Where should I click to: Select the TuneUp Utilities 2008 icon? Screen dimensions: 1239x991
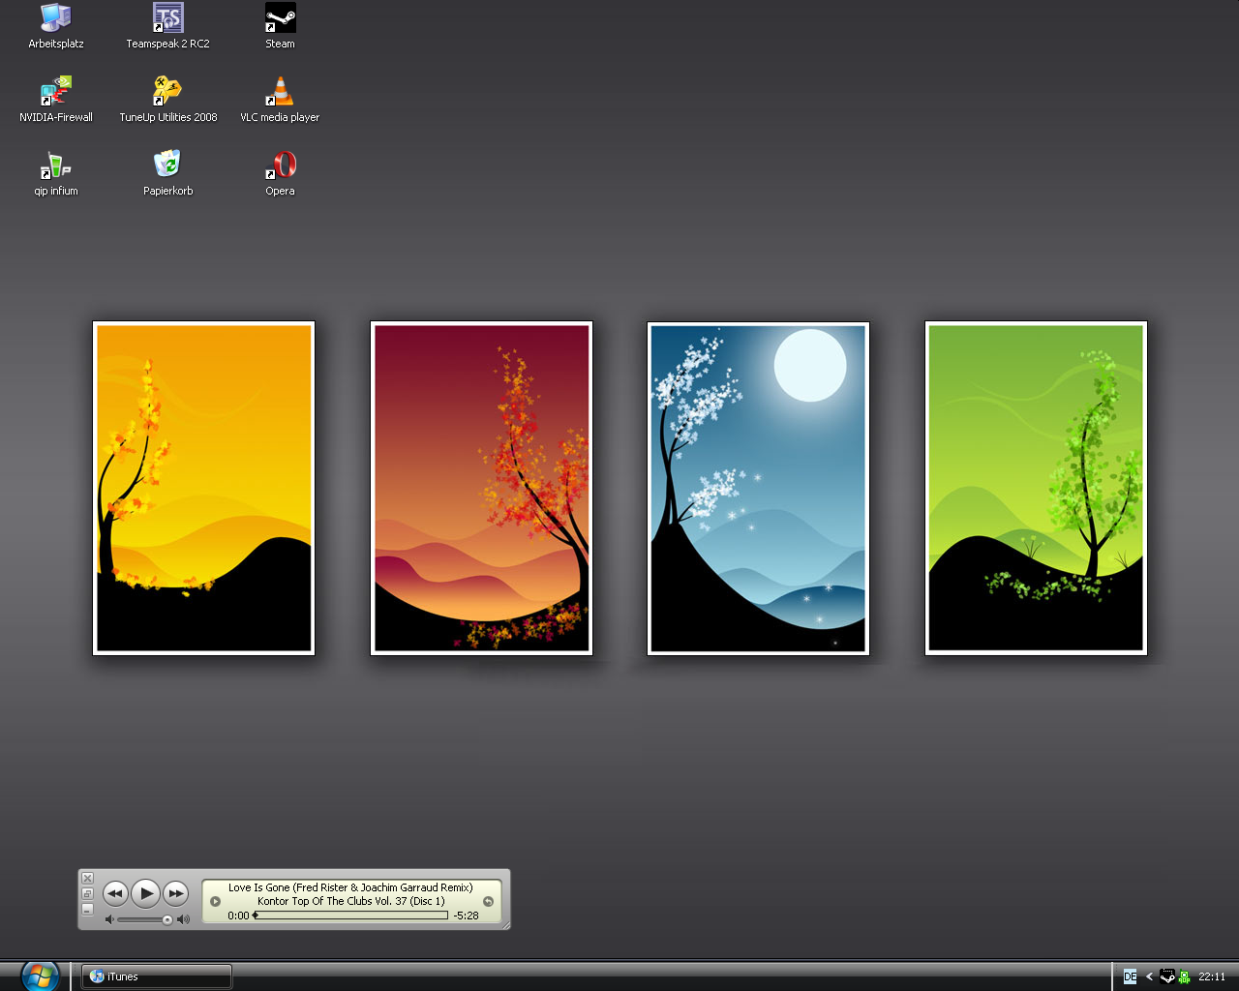pos(167,100)
